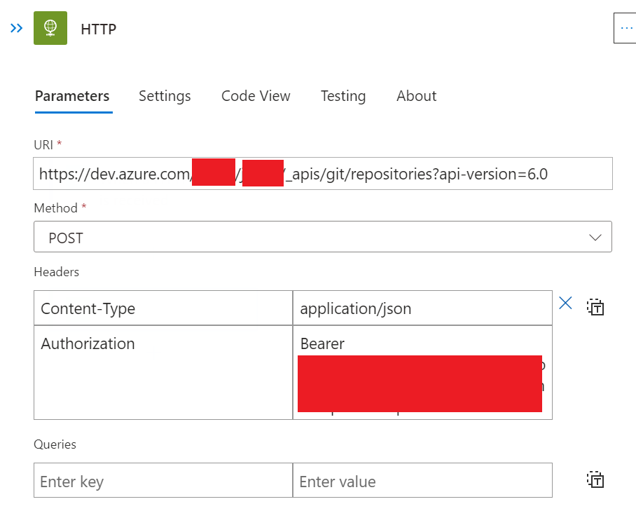Click the Method field label

(55, 208)
